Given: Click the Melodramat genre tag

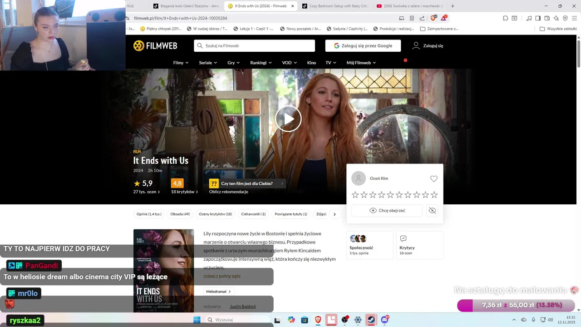Looking at the screenshot, I should point(218,292).
